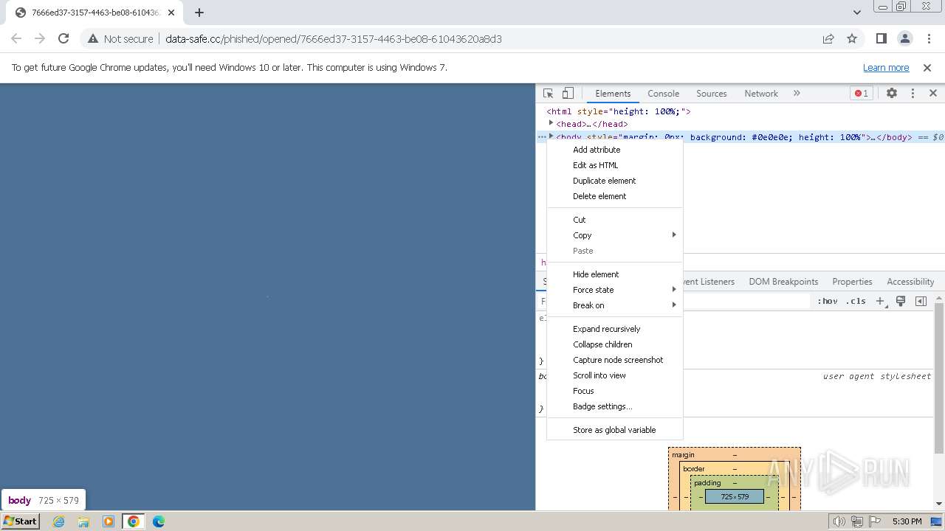This screenshot has height=531, width=945.
Task: Click the address bar URL
Action: coord(334,39)
